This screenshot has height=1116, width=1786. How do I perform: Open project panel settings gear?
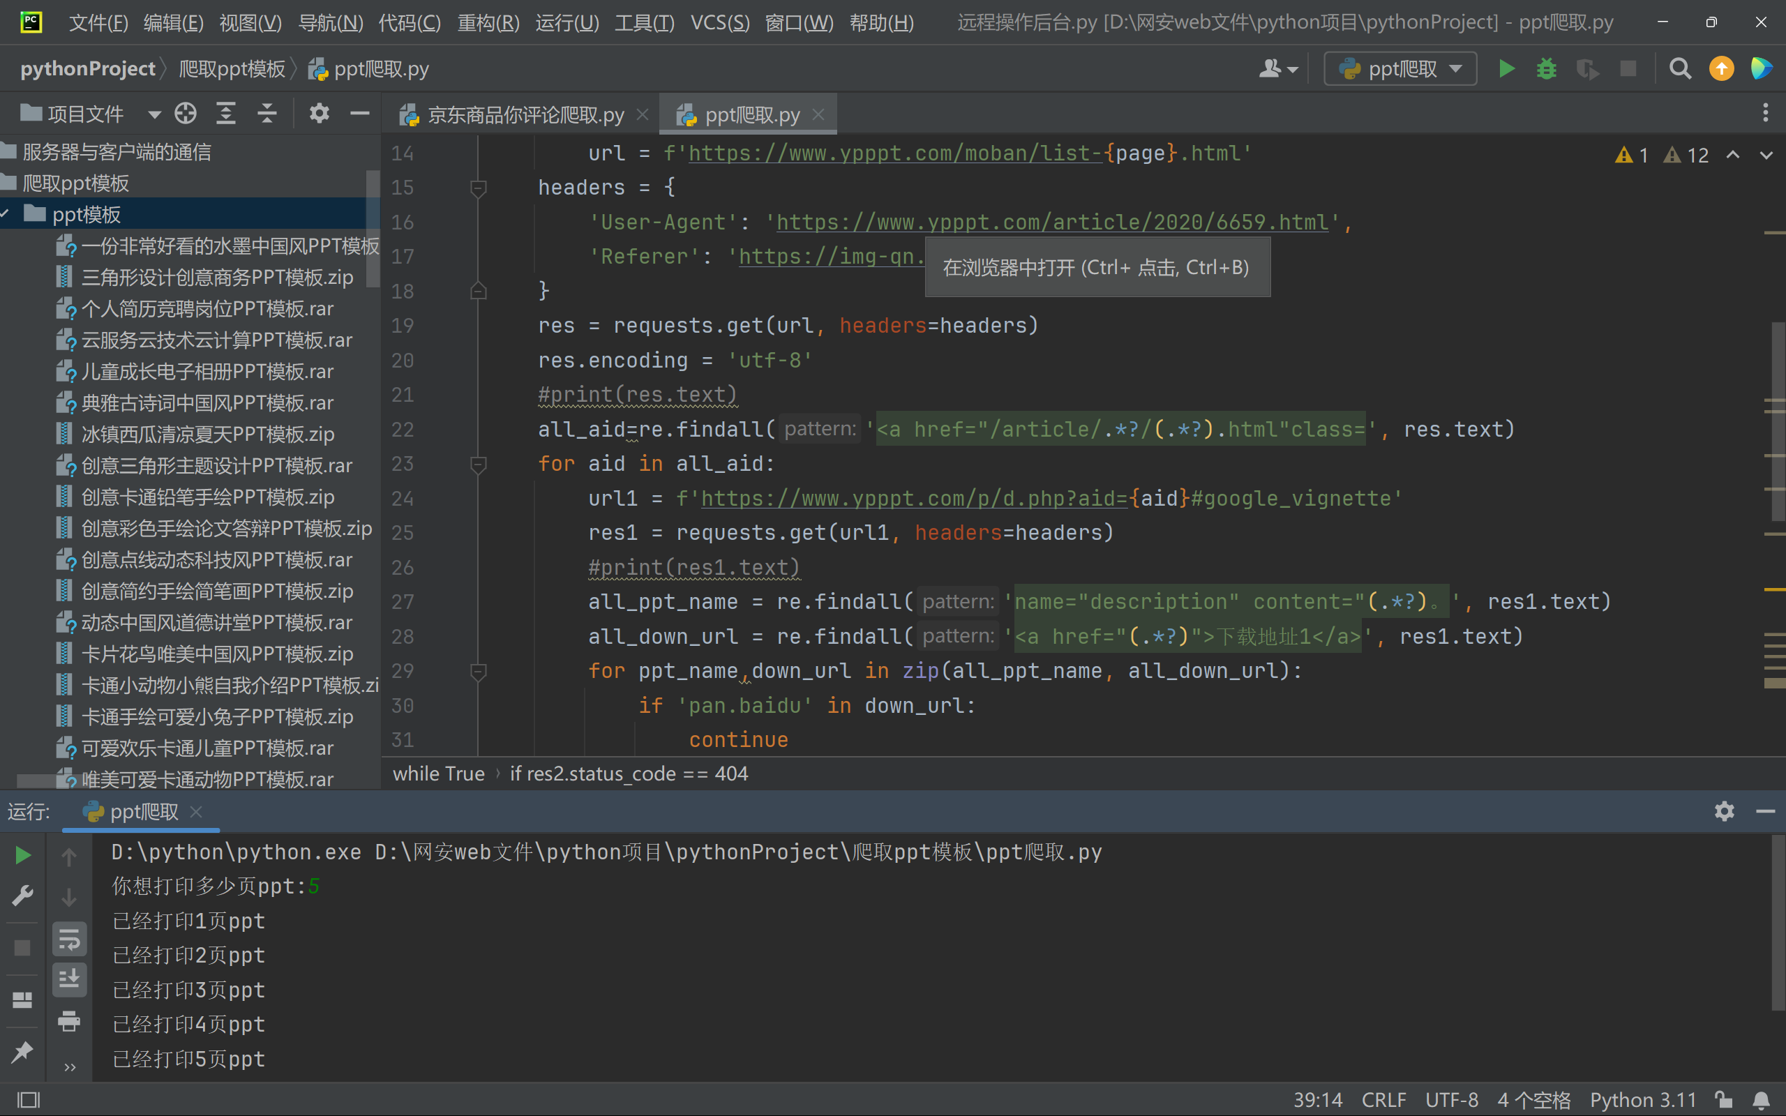pos(319,114)
